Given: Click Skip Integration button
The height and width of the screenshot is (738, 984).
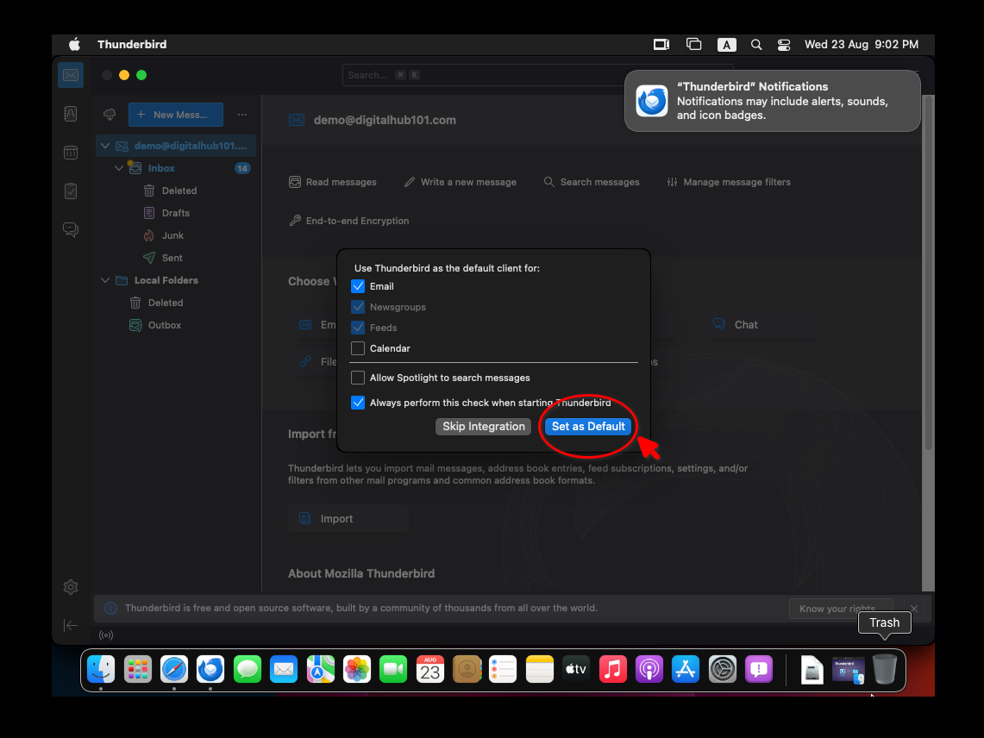Looking at the screenshot, I should pos(483,427).
